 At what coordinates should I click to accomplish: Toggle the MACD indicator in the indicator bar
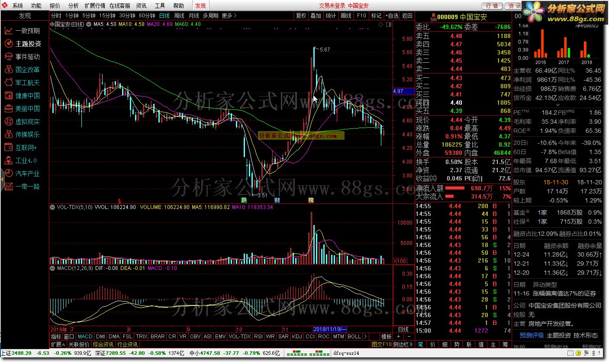click(x=85, y=337)
